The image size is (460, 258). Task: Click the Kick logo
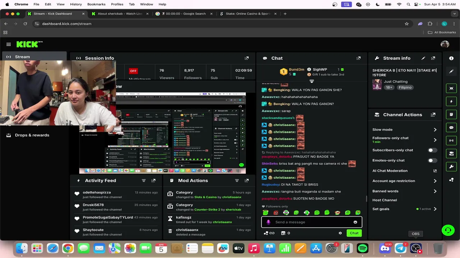click(29, 44)
